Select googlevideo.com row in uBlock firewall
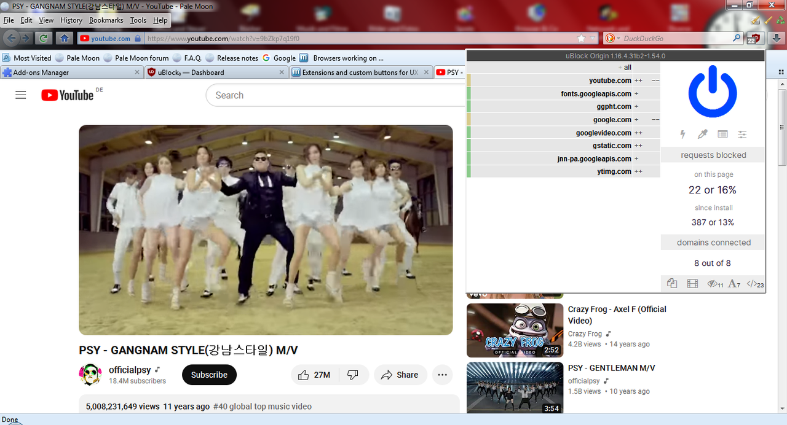The image size is (787, 425). (563, 133)
